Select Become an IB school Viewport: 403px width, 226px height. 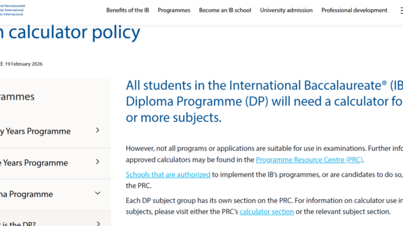(225, 10)
